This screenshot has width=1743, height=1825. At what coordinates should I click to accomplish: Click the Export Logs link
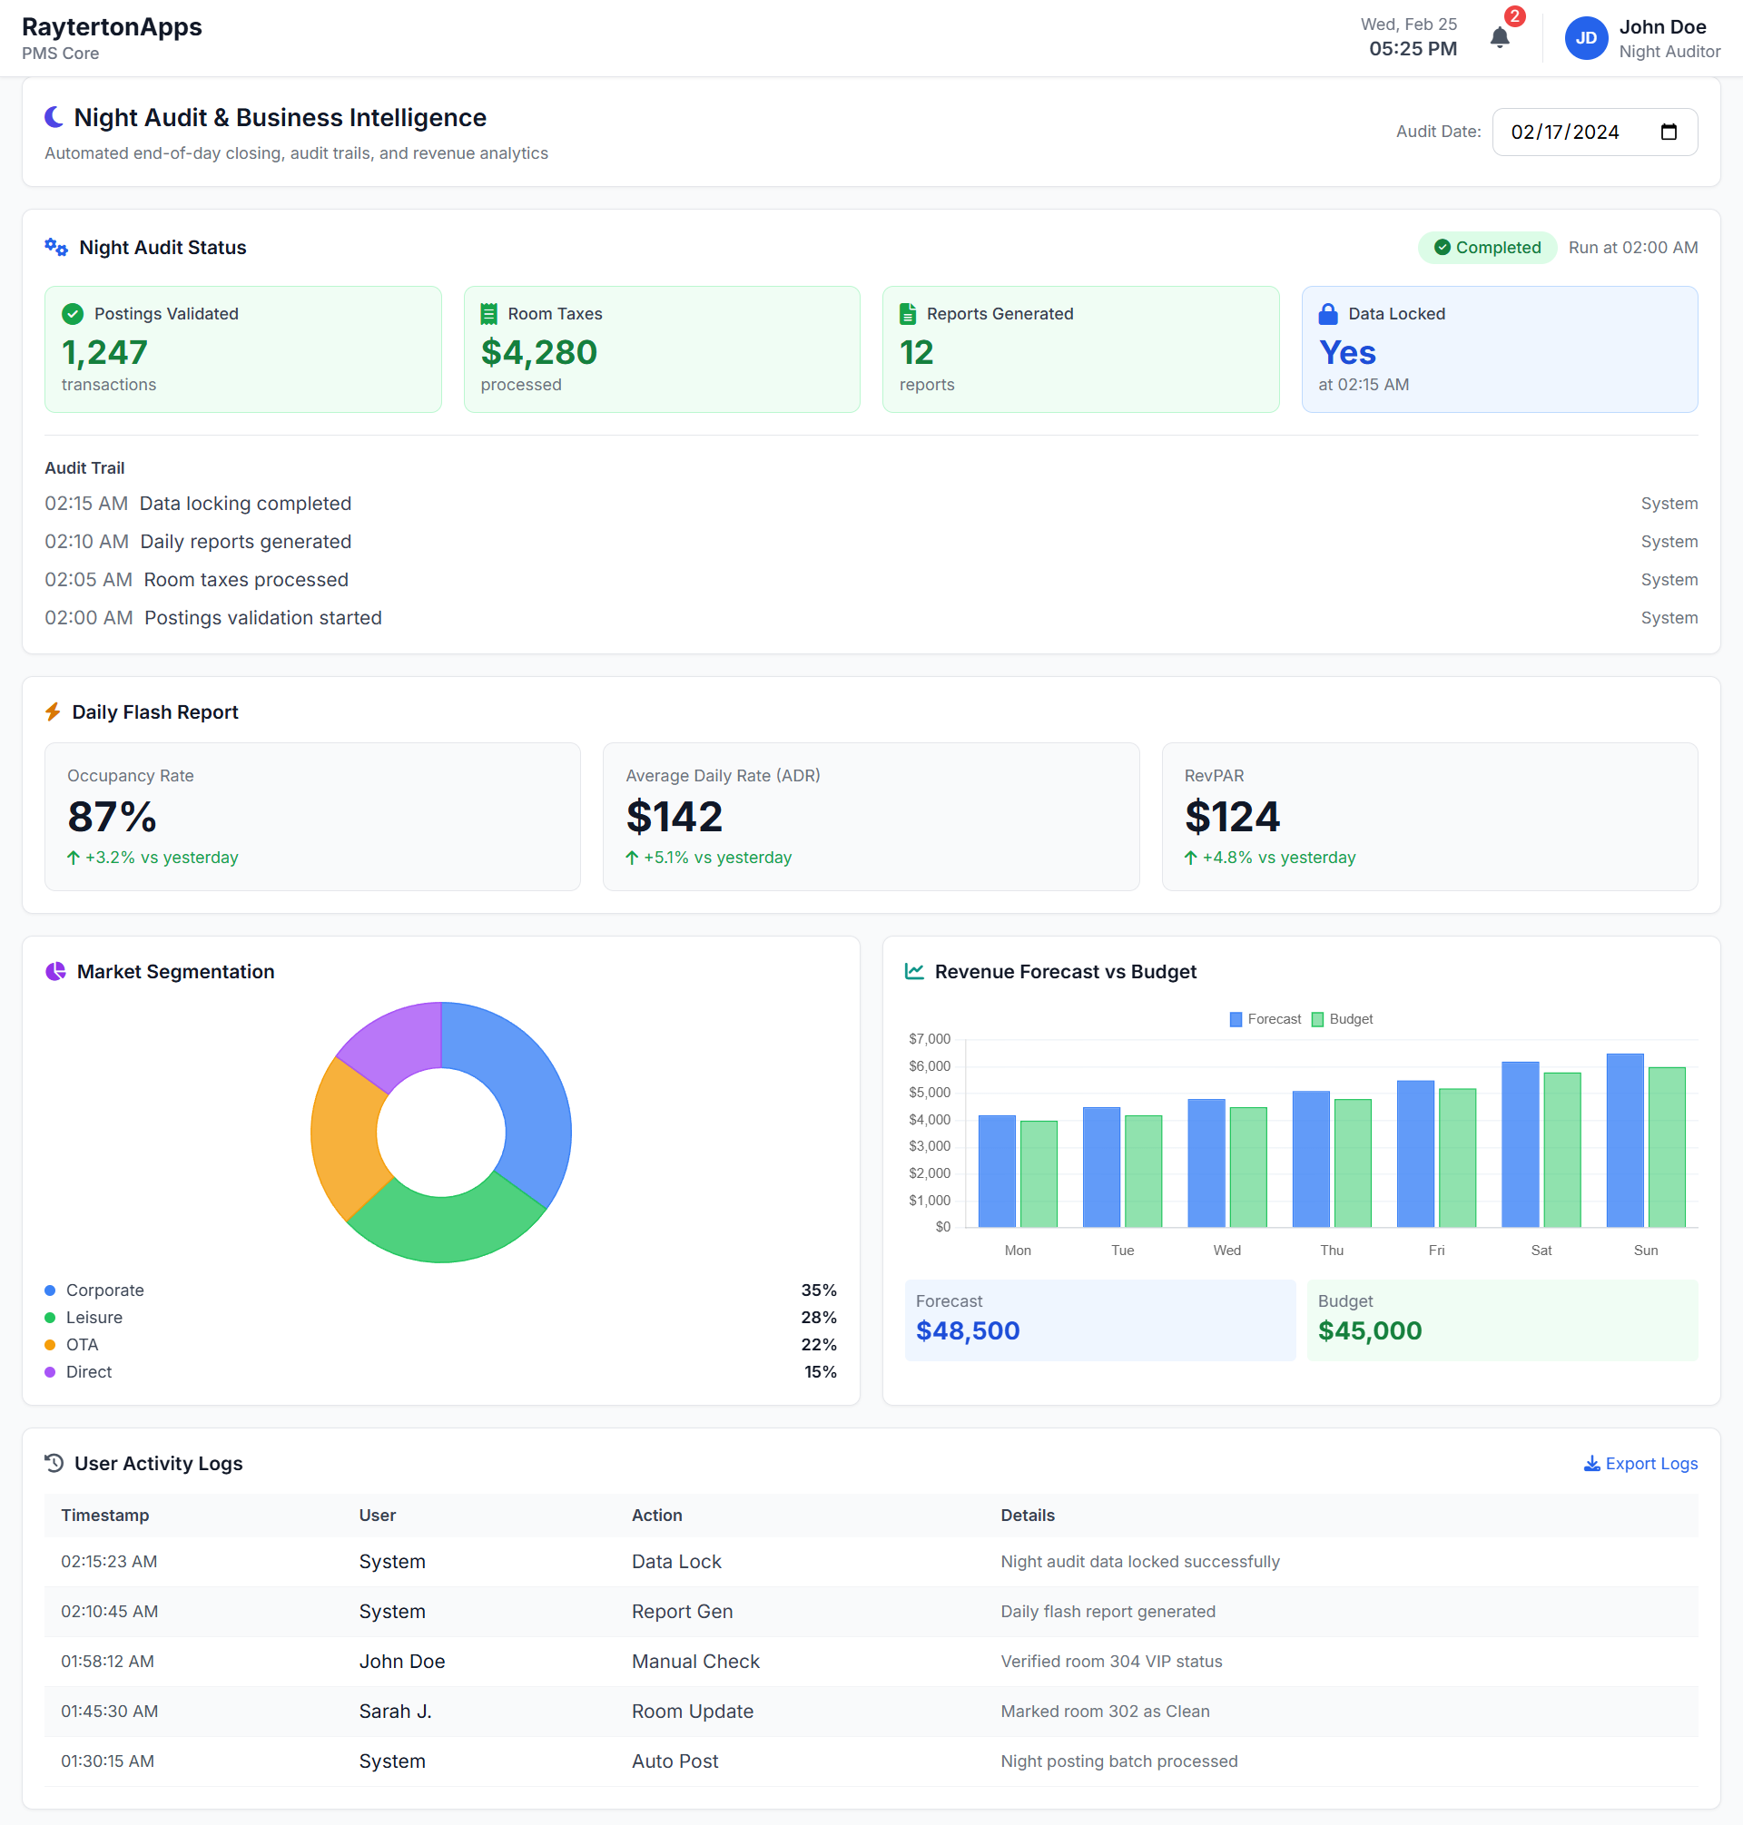[x=1652, y=1463]
